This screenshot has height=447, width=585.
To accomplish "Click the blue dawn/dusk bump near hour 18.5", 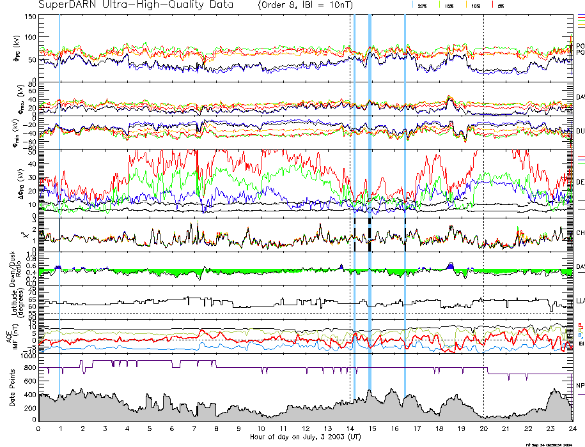I will (x=450, y=266).
